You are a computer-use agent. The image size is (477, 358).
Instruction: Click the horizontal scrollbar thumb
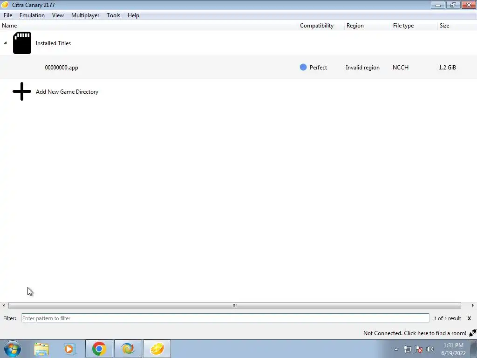tap(235, 305)
